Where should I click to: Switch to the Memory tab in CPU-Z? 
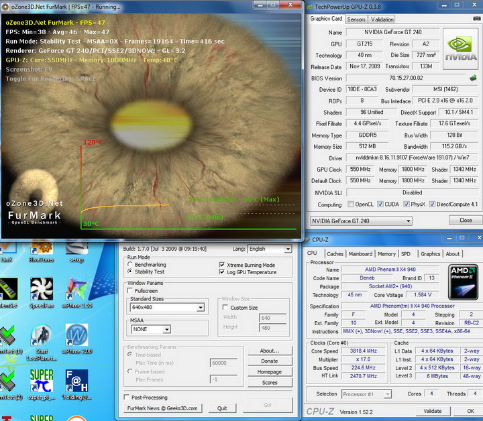tap(386, 254)
